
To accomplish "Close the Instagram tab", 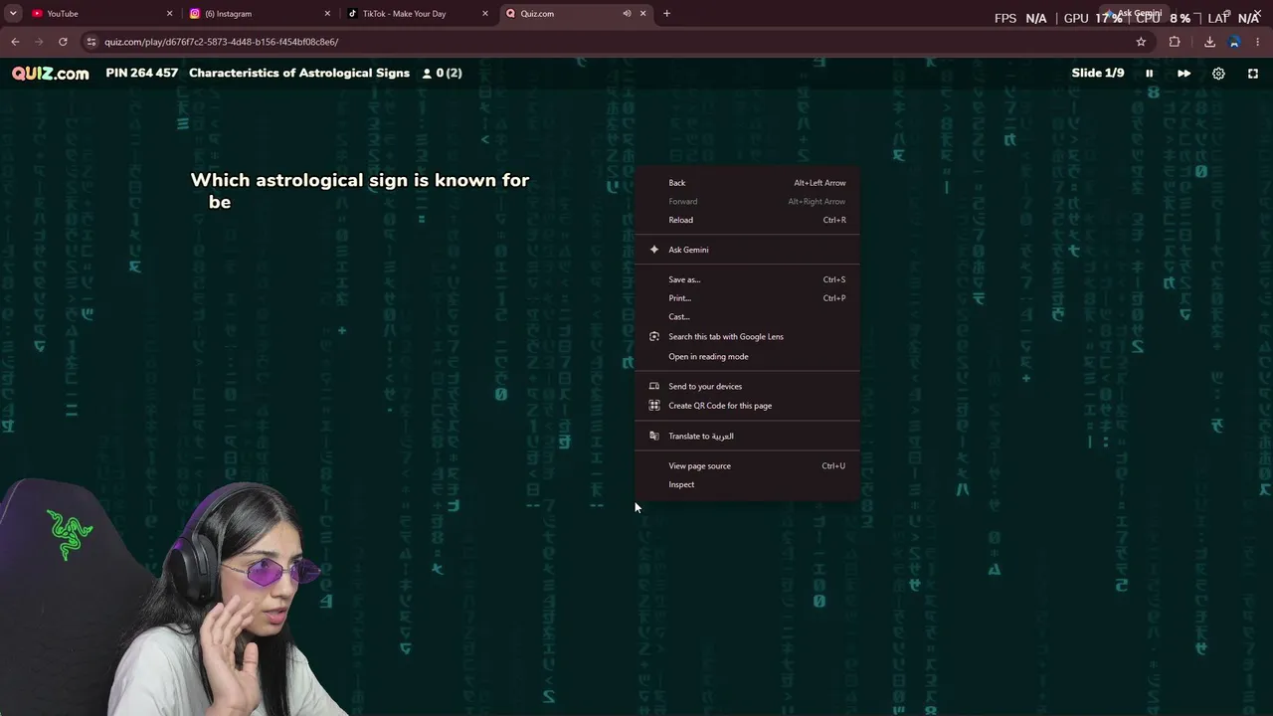I will pos(327,14).
